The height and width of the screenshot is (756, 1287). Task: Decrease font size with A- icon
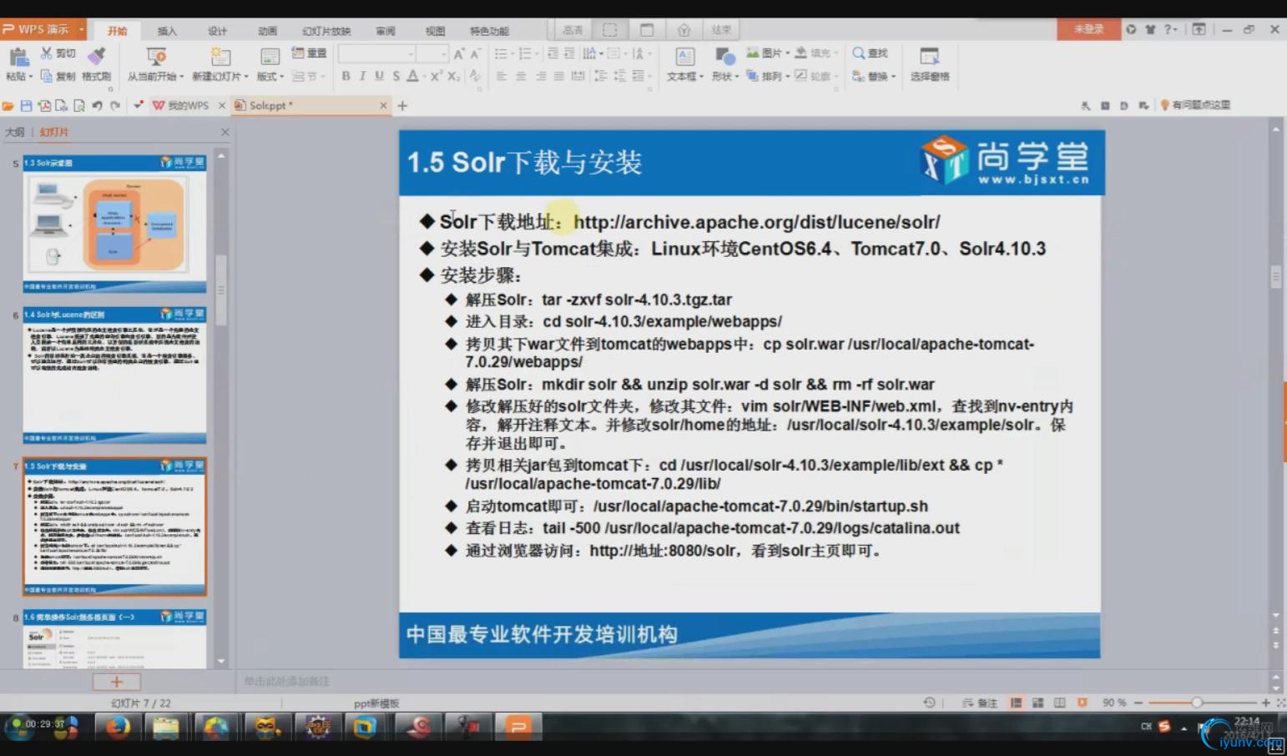point(475,53)
